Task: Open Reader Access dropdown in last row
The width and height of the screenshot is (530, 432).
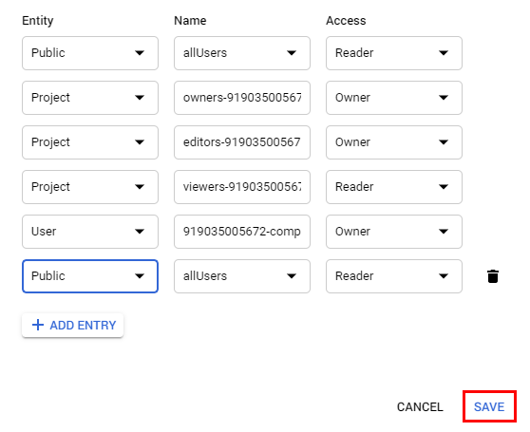Action: pyautogui.click(x=394, y=276)
